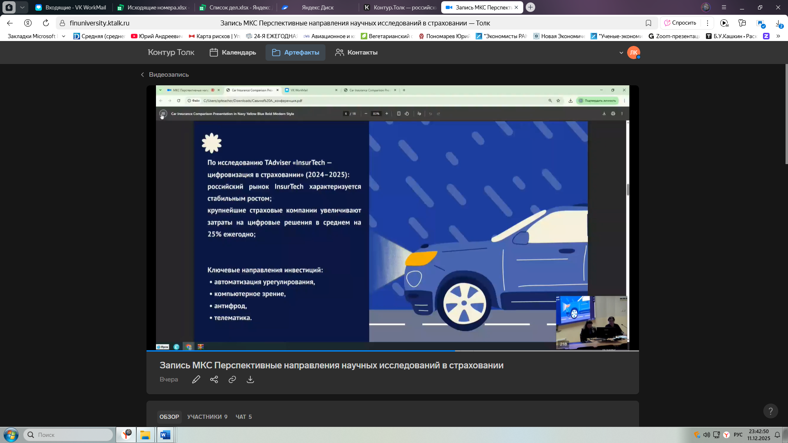
Task: Click the edit pencil icon under the recording title
Action: [196, 379]
